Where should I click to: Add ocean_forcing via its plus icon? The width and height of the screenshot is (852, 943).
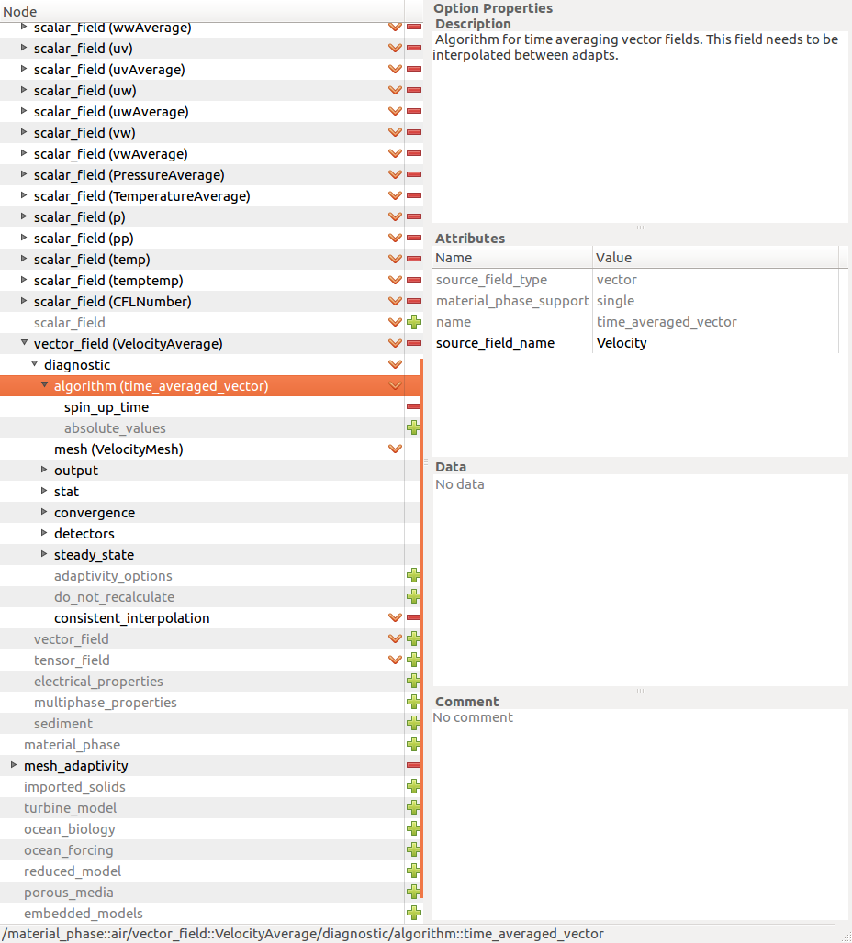414,849
